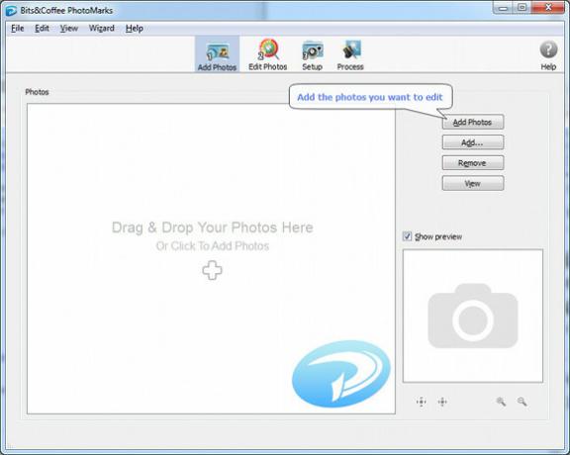Click the camera preview placeholder thumbnail
570x455 pixels.
473,316
